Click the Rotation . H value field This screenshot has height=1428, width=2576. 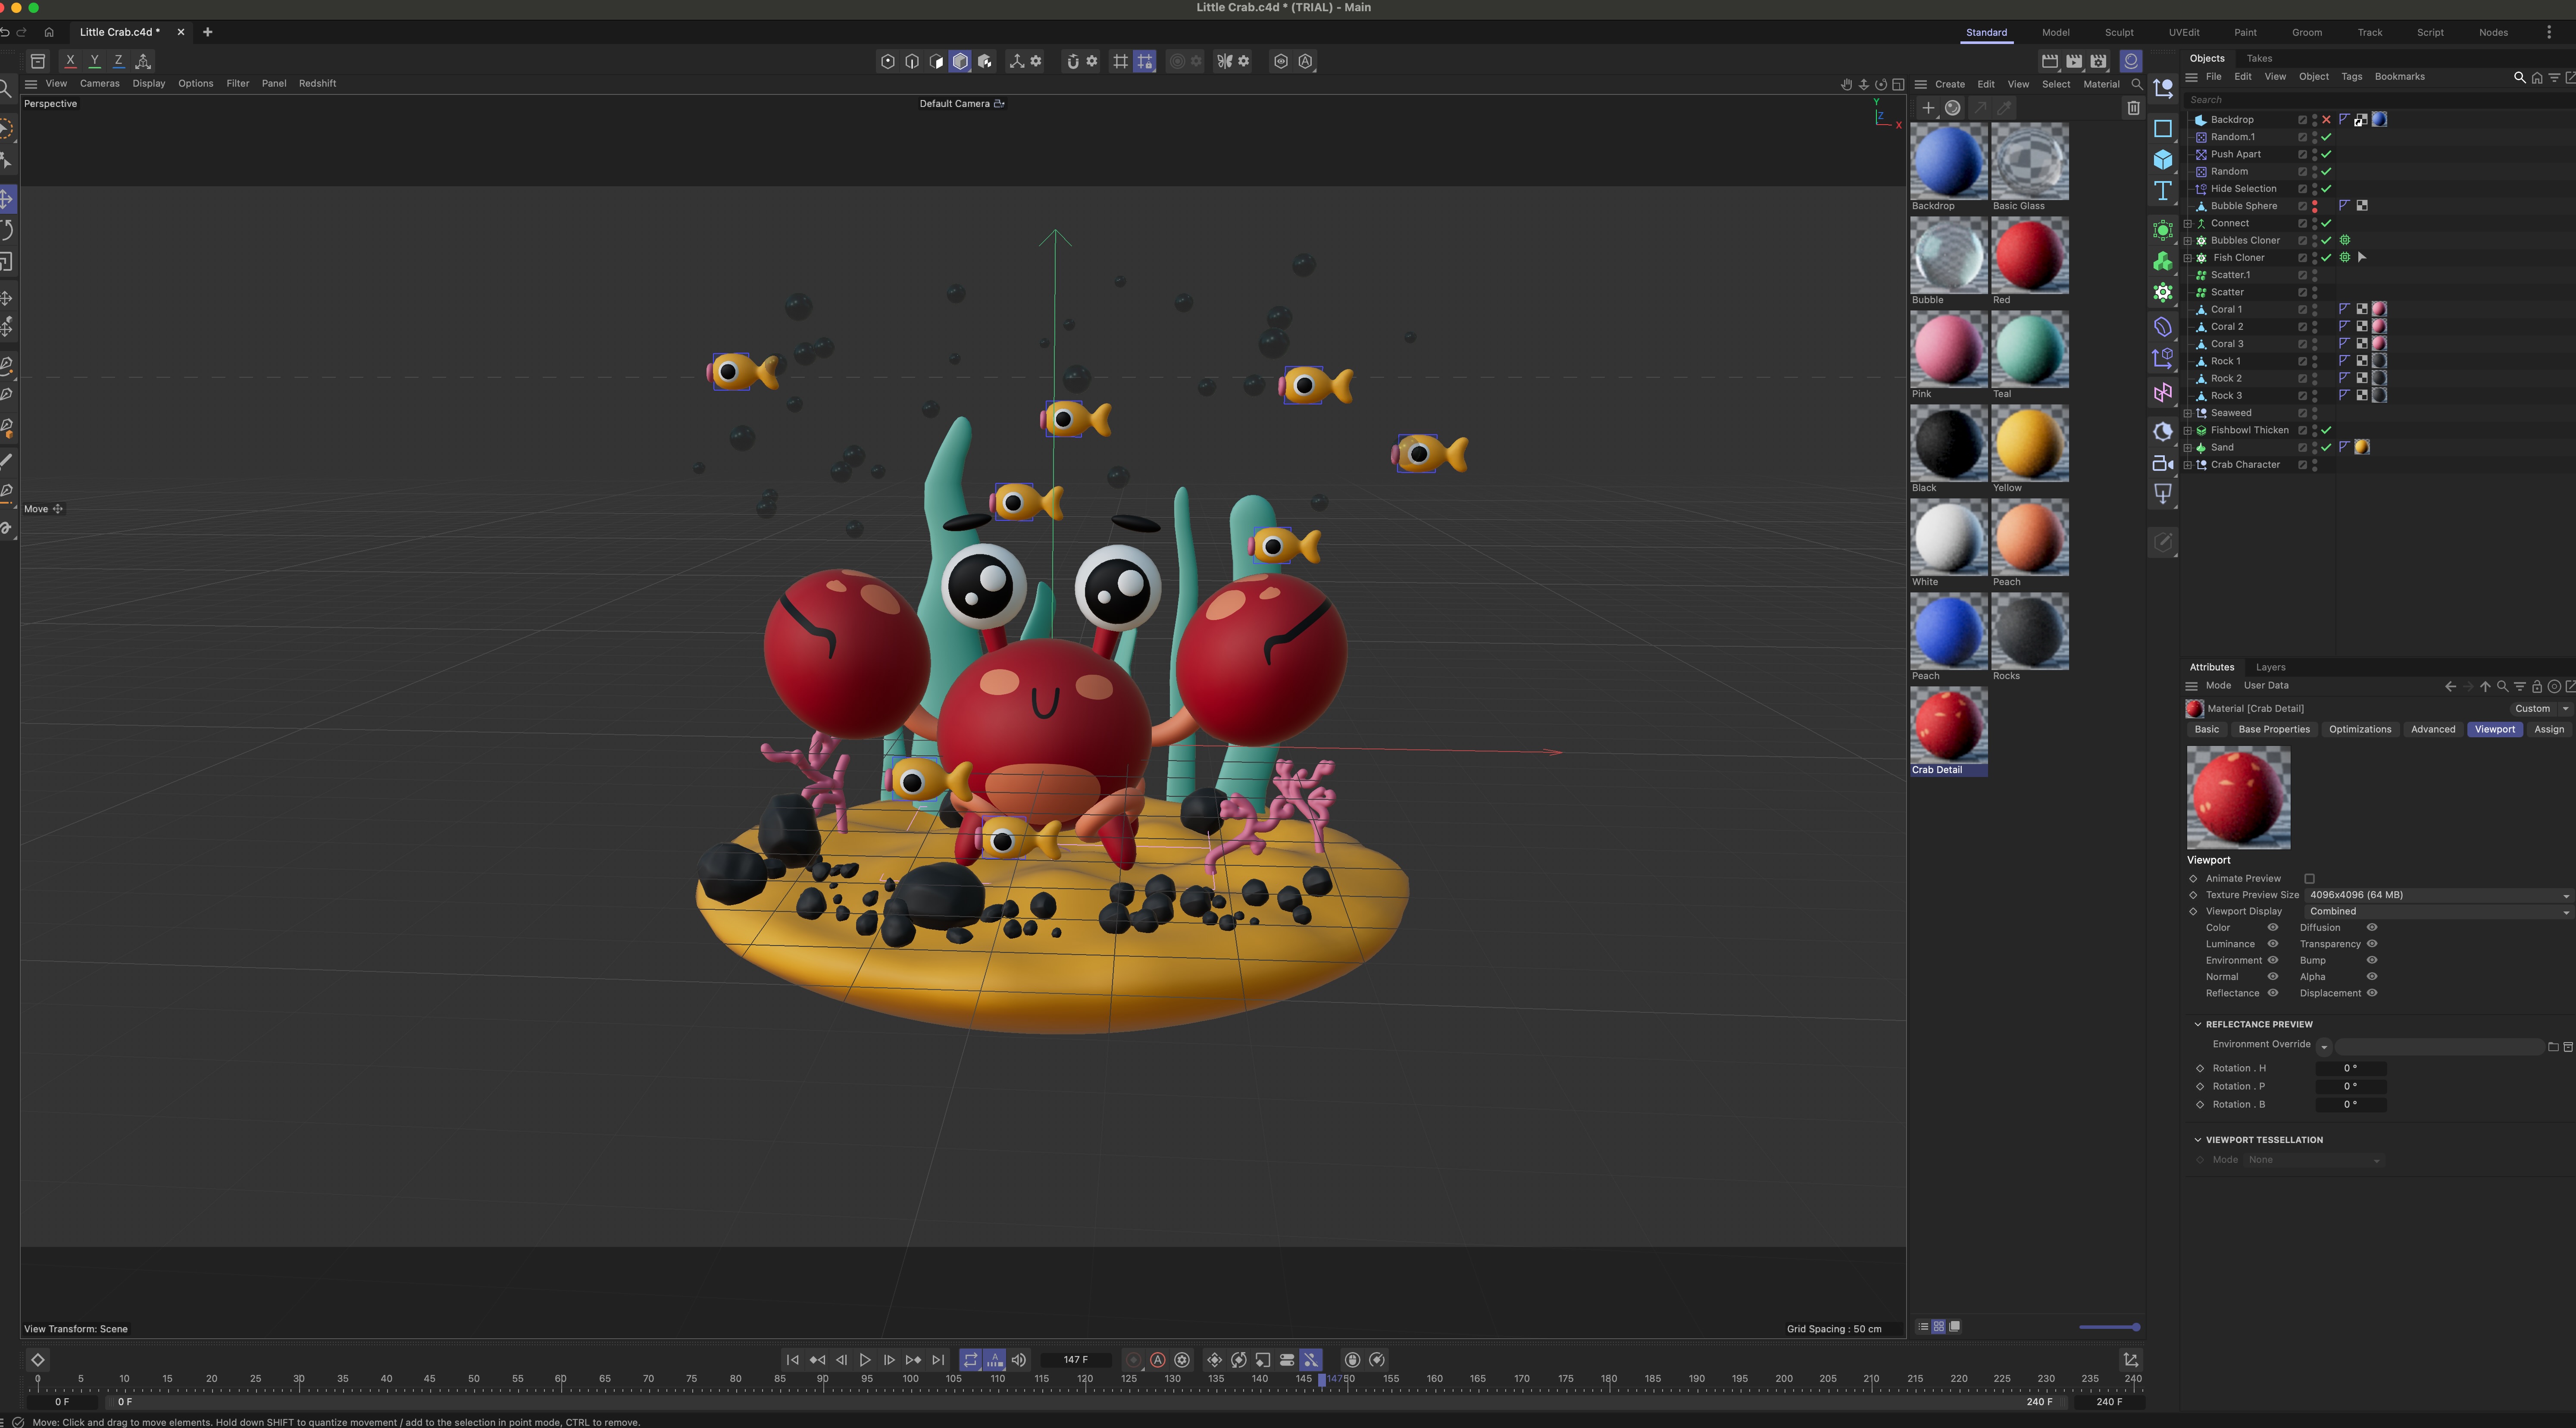click(2350, 1069)
